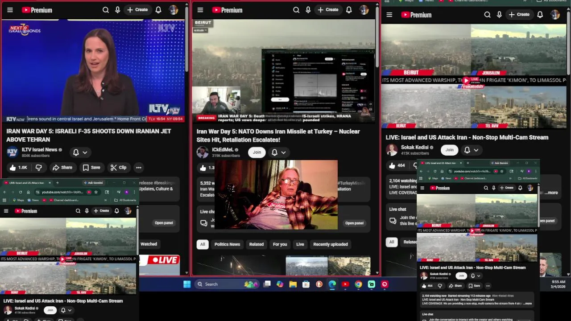Select Related chip in iCKEdMeL window
The height and width of the screenshot is (321, 571).
click(257, 244)
